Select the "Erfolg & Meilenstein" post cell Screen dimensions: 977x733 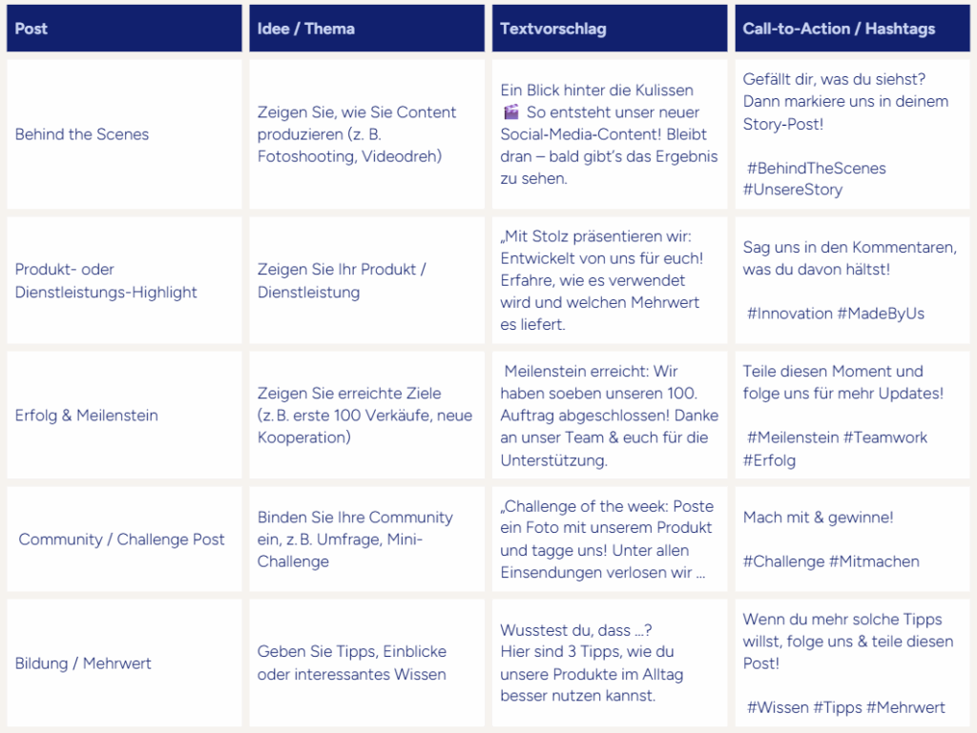[87, 416]
